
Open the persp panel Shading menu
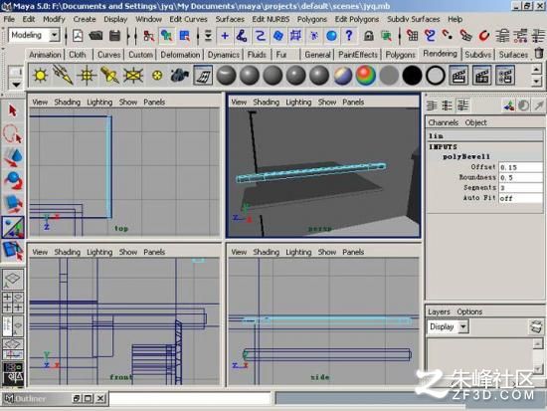click(x=266, y=102)
